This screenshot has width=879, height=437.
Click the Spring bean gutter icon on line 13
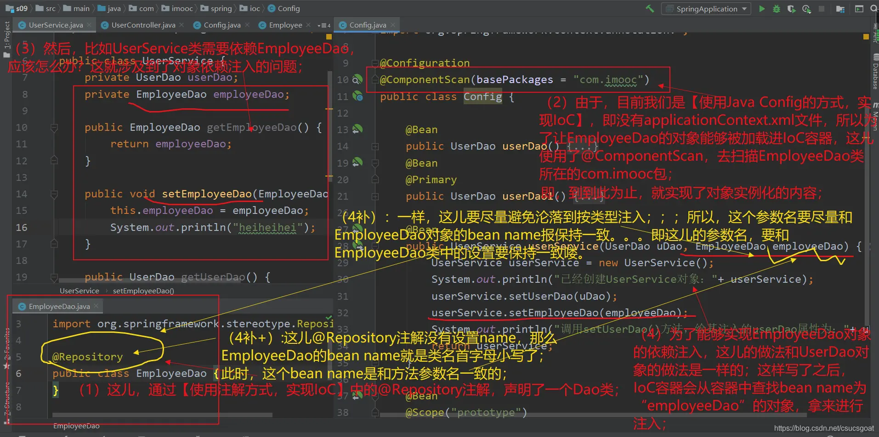coord(357,129)
